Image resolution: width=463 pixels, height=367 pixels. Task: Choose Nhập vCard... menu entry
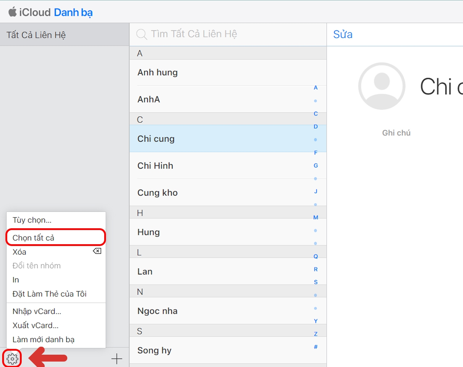coord(56,311)
